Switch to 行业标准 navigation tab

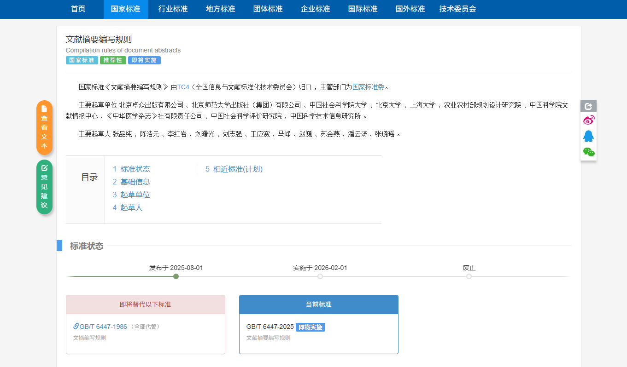pyautogui.click(x=173, y=9)
